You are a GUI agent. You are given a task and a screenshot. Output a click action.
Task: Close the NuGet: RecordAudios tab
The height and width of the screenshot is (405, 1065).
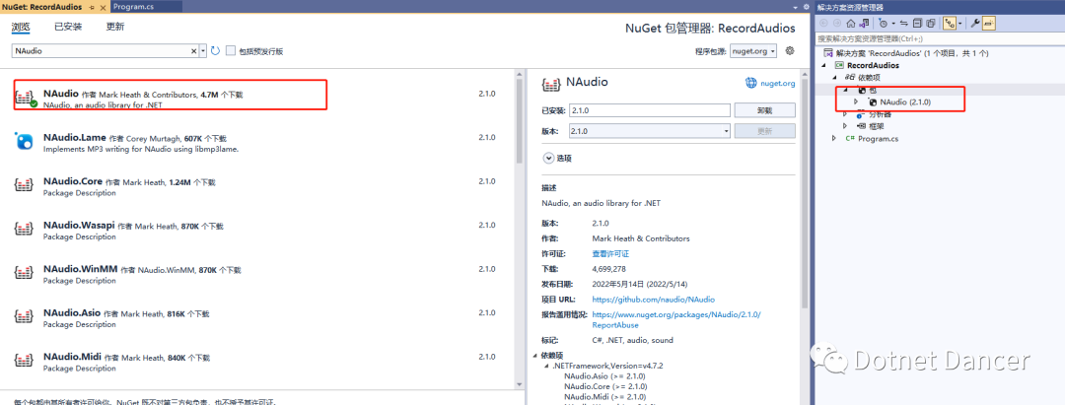pos(104,8)
